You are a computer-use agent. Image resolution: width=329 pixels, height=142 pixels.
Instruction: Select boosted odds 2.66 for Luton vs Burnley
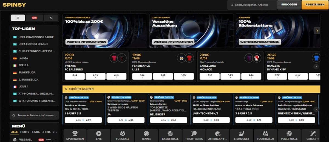(169, 120)
